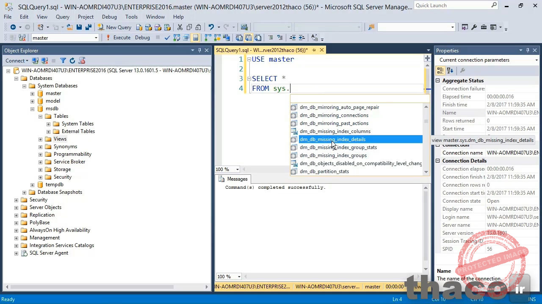Toggle SQLCMD Mode on the query toolbar
Screen dimensions: 542x304
pyautogui.click(x=195, y=38)
